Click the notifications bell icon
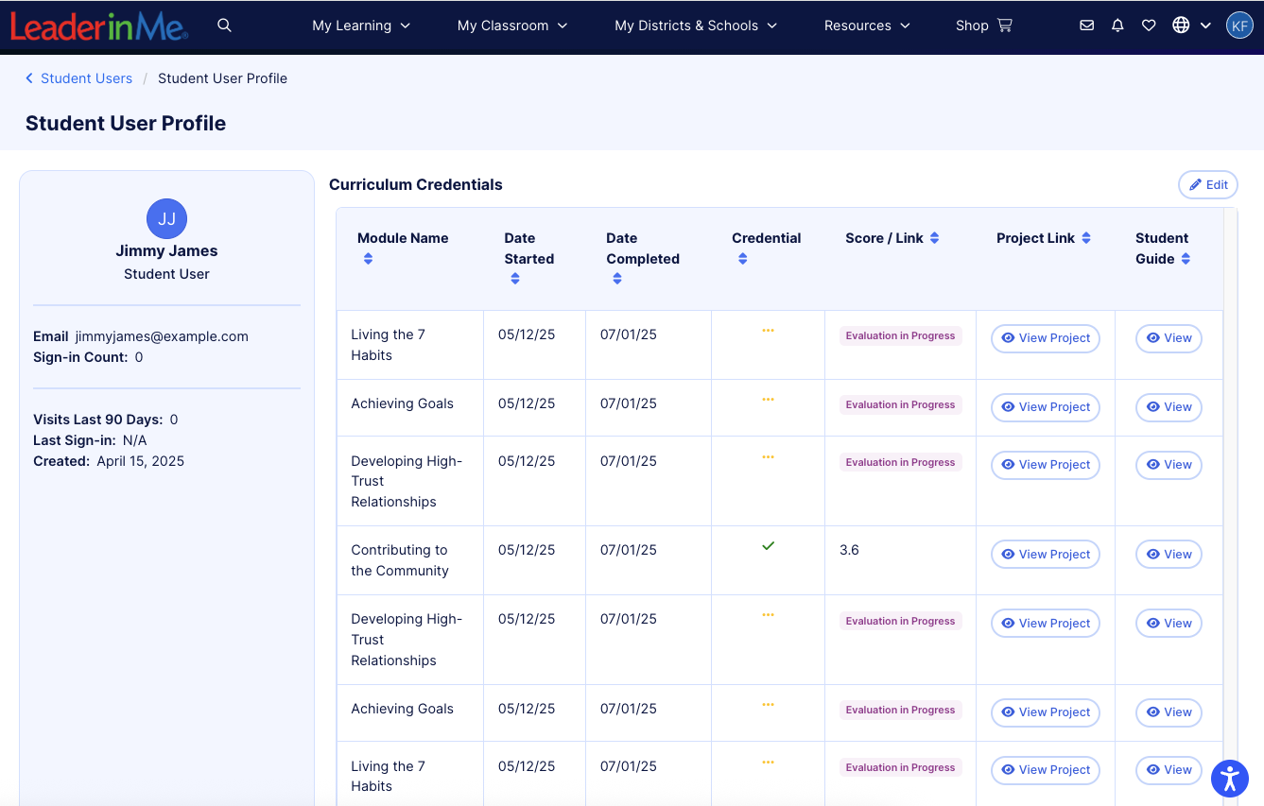Screen dimensions: 1264x806 (x=1117, y=26)
